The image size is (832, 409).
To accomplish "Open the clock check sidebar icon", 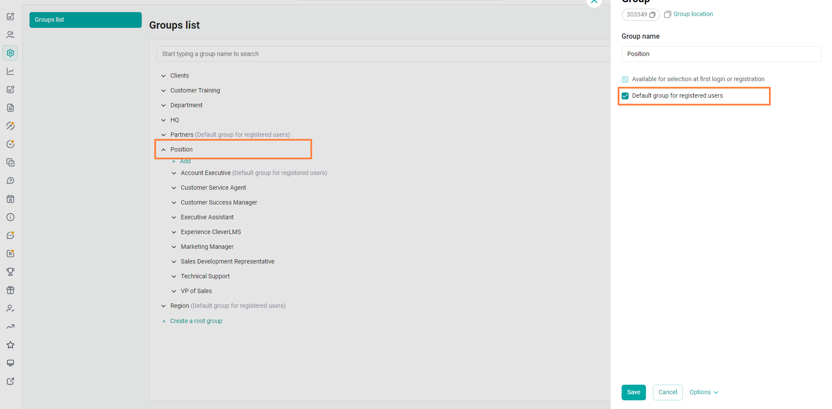I will 10,144.
